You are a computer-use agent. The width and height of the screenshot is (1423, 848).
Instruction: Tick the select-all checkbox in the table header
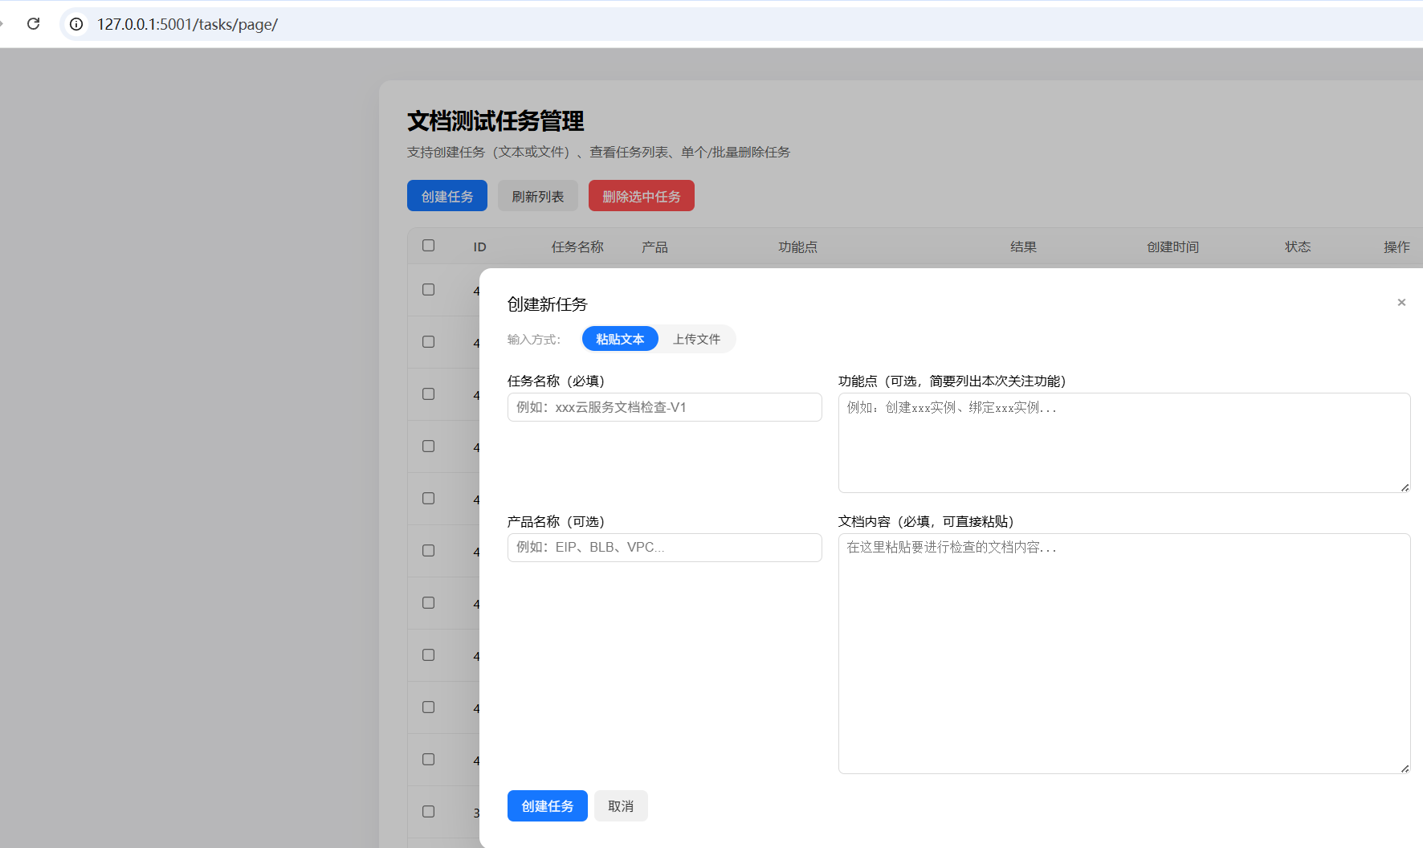click(x=429, y=246)
